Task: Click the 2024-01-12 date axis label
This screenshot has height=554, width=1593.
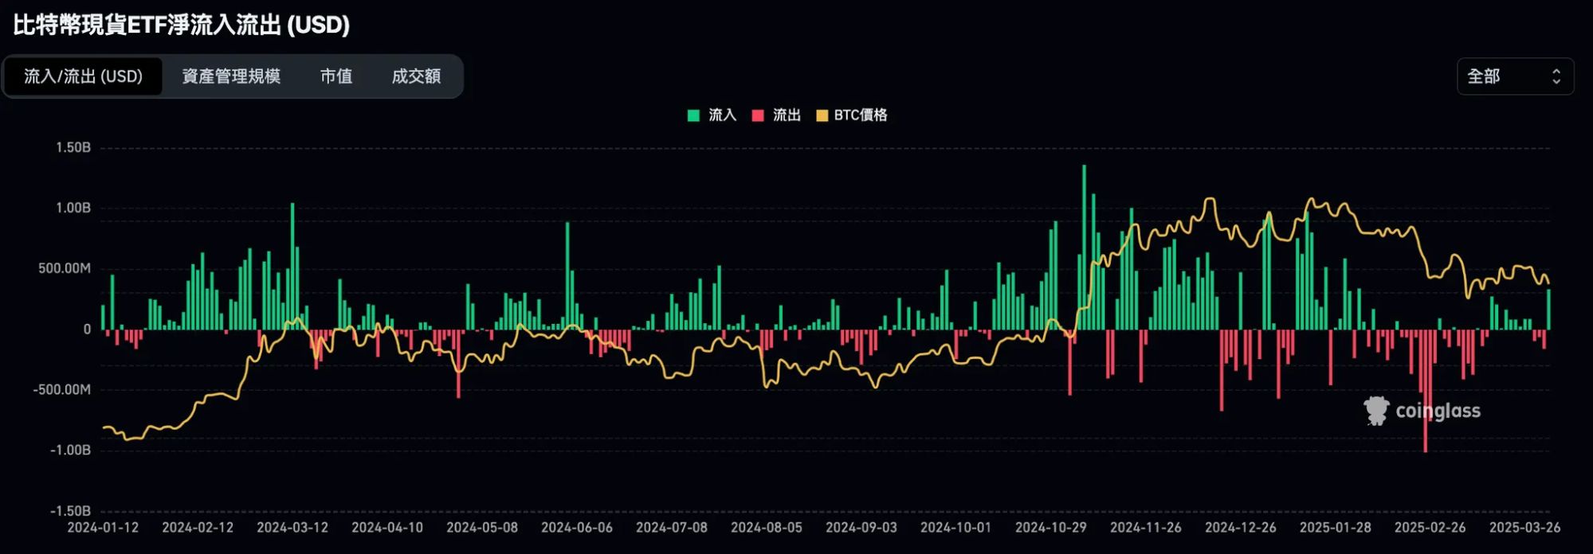Action: pyautogui.click(x=103, y=528)
